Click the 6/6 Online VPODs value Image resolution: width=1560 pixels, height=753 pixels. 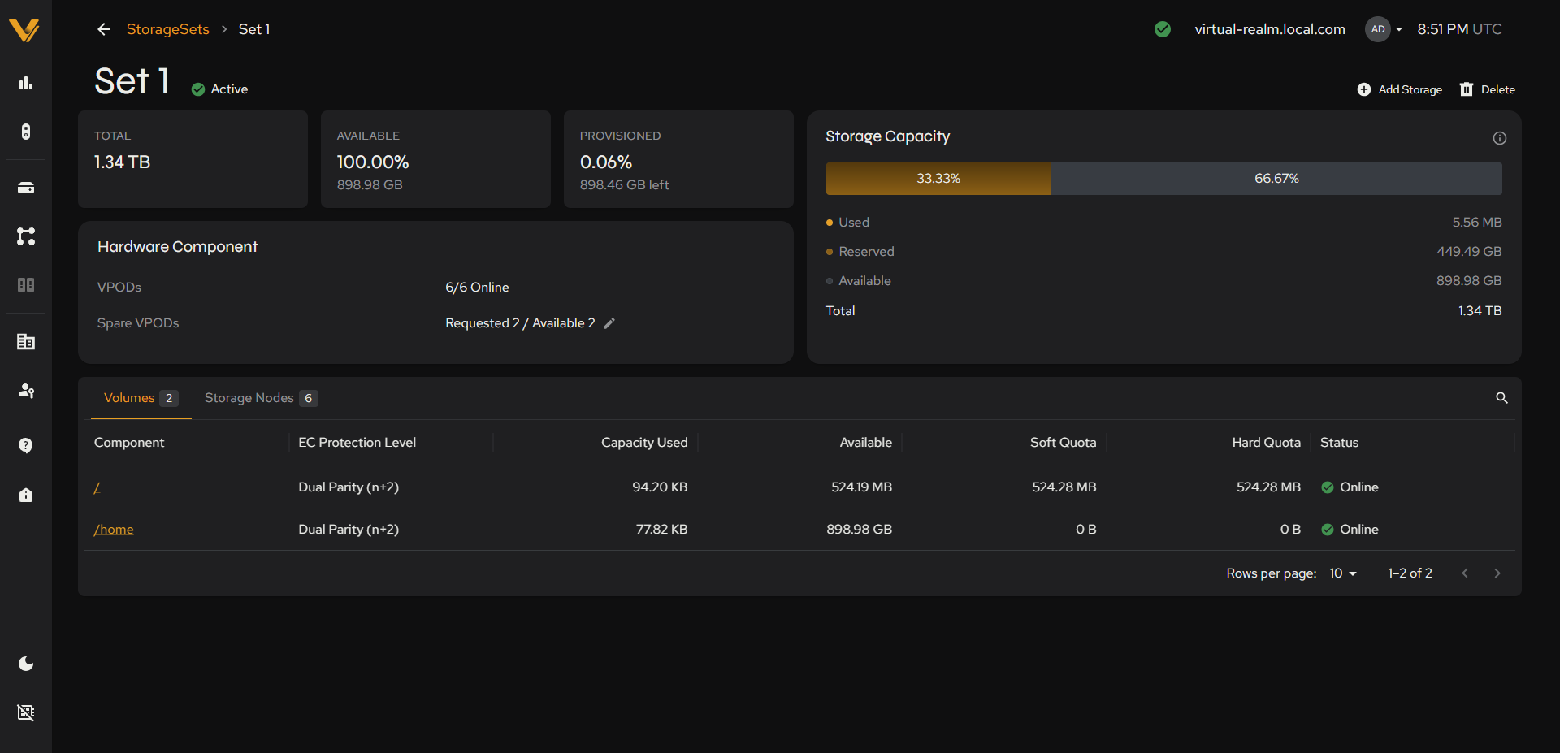coord(477,288)
